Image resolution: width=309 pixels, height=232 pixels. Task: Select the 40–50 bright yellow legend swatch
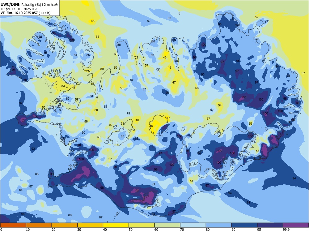pyautogui.click(x=116, y=225)
